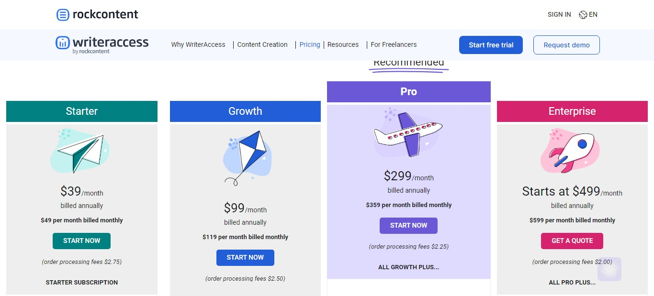Click SIGN IN link
Viewport: 654px width, 296px height.
(x=559, y=15)
